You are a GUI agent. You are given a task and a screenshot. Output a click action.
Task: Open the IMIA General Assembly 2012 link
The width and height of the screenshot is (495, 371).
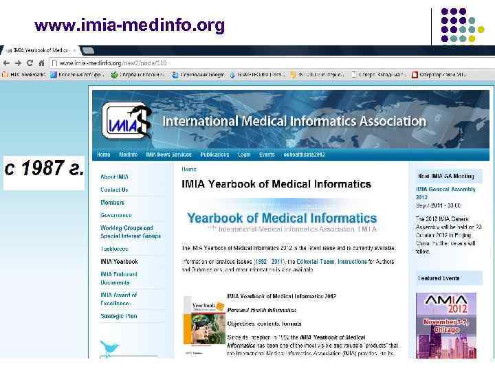[x=445, y=193]
